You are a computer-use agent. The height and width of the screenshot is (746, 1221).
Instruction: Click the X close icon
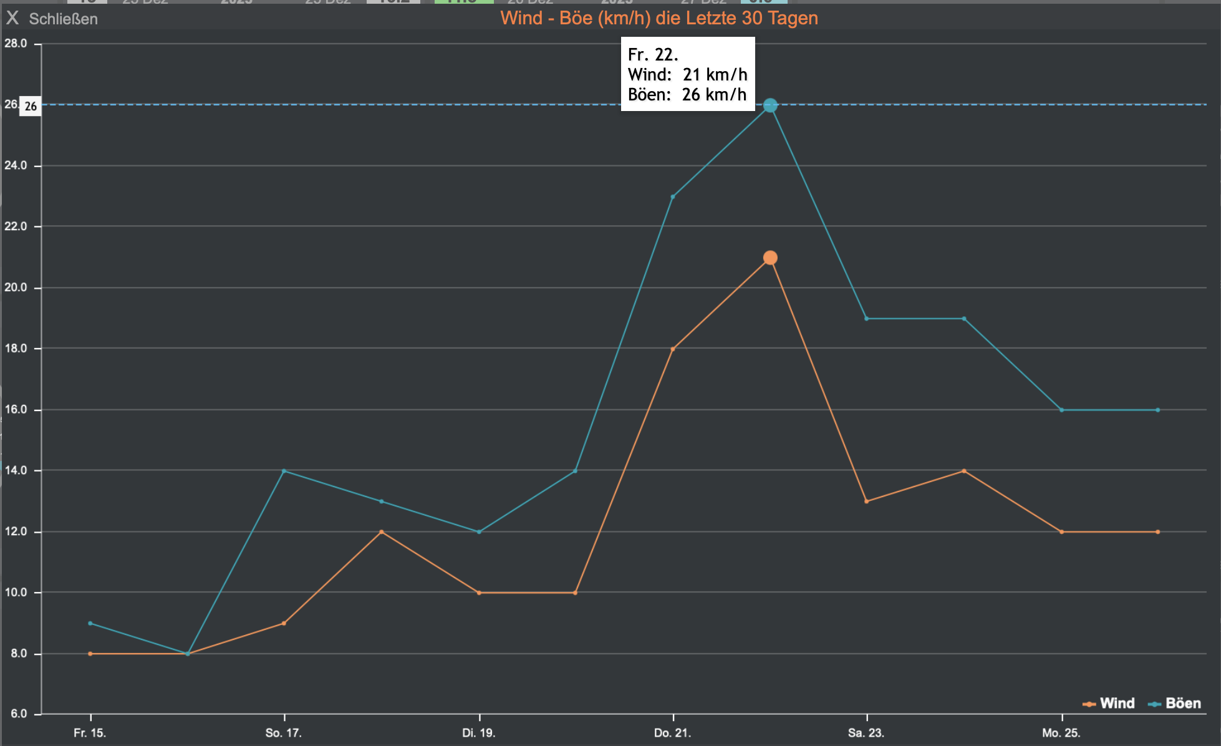(x=12, y=18)
